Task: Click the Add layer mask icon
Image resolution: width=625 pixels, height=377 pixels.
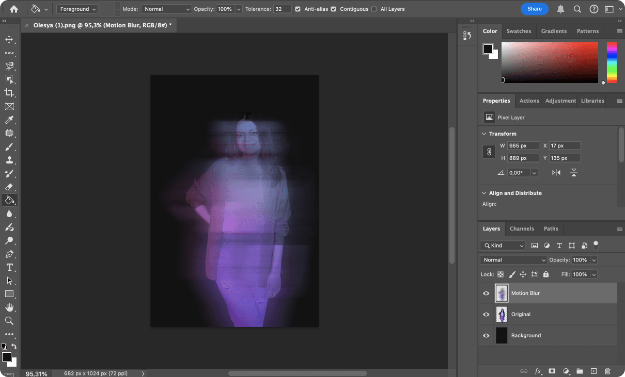Action: [x=552, y=371]
